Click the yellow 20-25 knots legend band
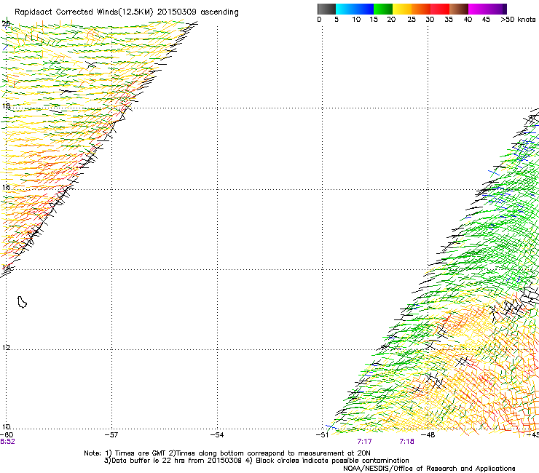 402,9
